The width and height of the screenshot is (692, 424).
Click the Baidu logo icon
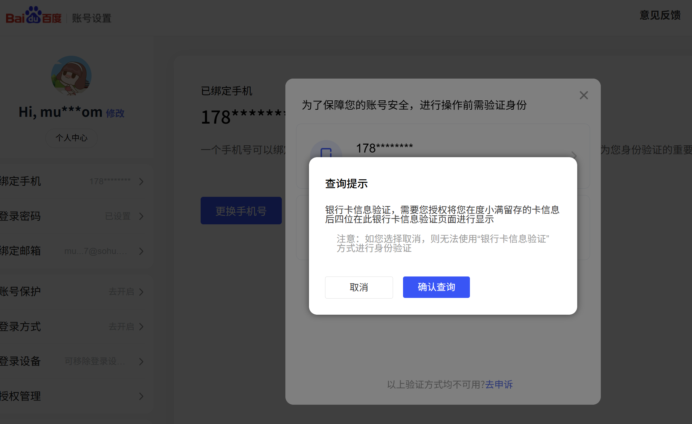point(33,15)
